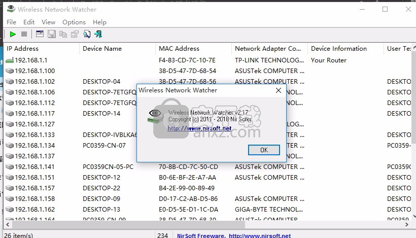The height and width of the screenshot is (238, 416).
Task: Click MAC address 70-8B-CD-7C-50-CD
Action: [188, 166]
